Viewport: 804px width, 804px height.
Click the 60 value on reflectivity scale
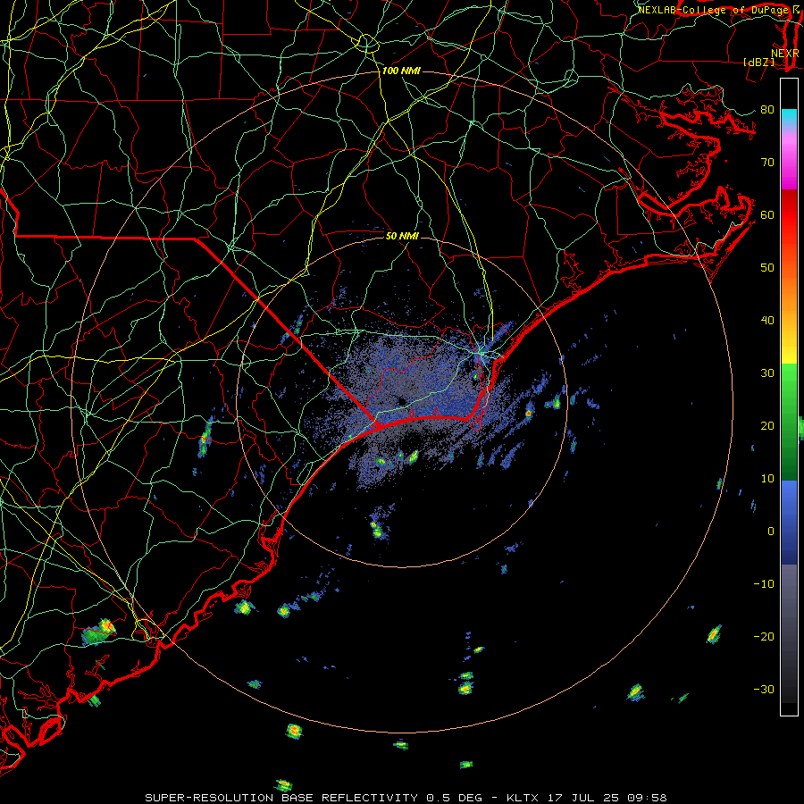767,214
